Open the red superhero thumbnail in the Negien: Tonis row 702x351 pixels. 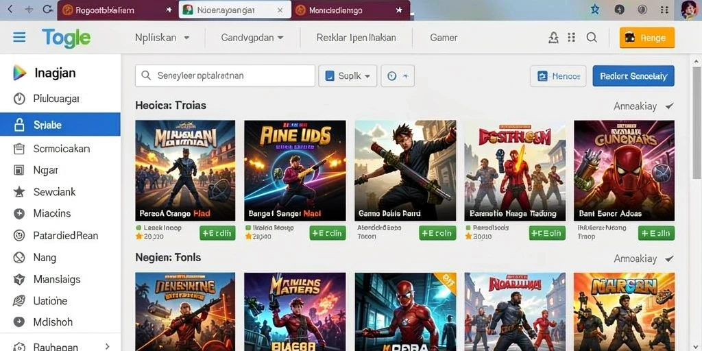[405, 312]
